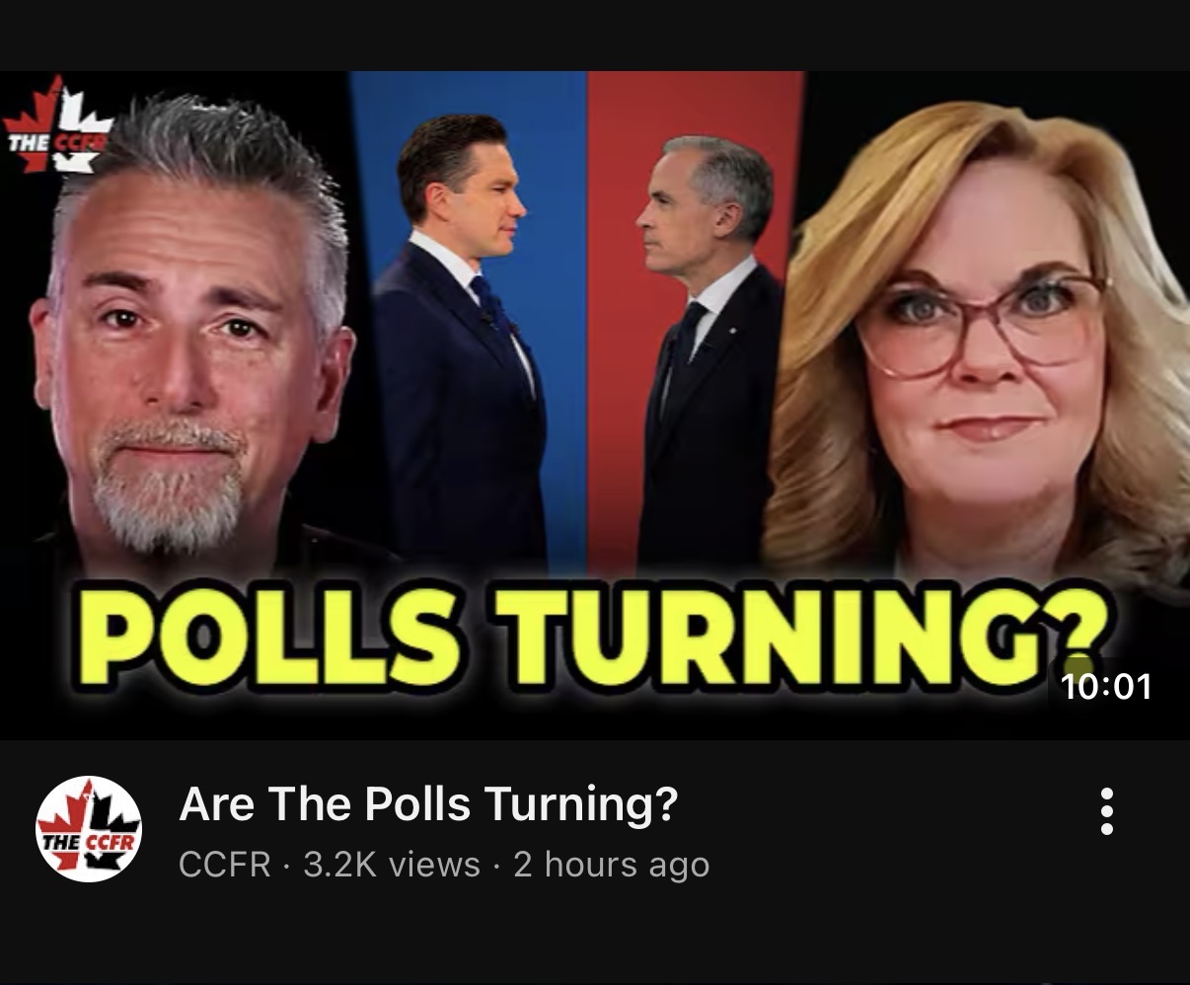Open the video titled Are The Polls Turning?
This screenshot has height=985, width=1190.
[x=428, y=804]
